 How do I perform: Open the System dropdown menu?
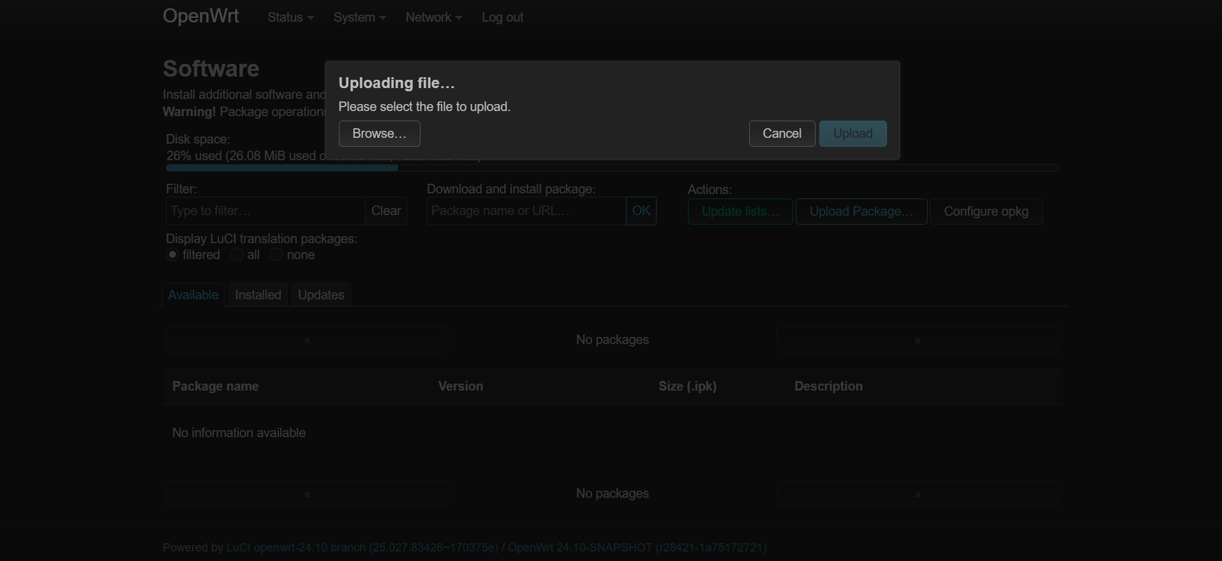(359, 17)
